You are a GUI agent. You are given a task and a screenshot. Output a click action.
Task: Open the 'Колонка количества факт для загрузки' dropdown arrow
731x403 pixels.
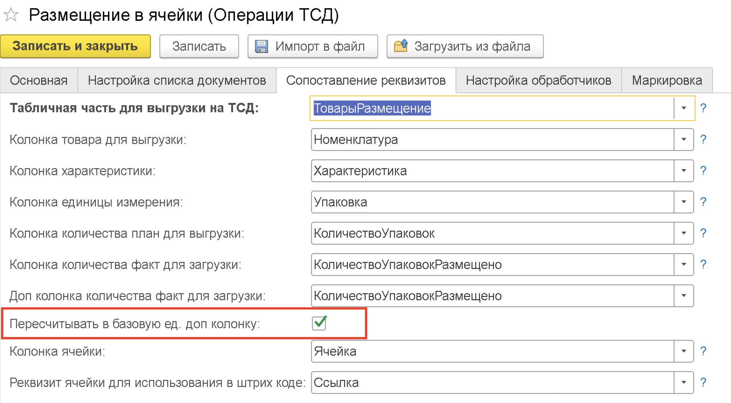(x=684, y=265)
